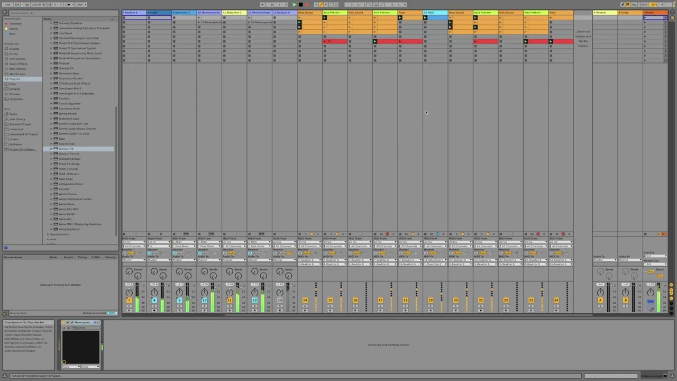Select the 11 Maschine 2 track header

[234, 12]
